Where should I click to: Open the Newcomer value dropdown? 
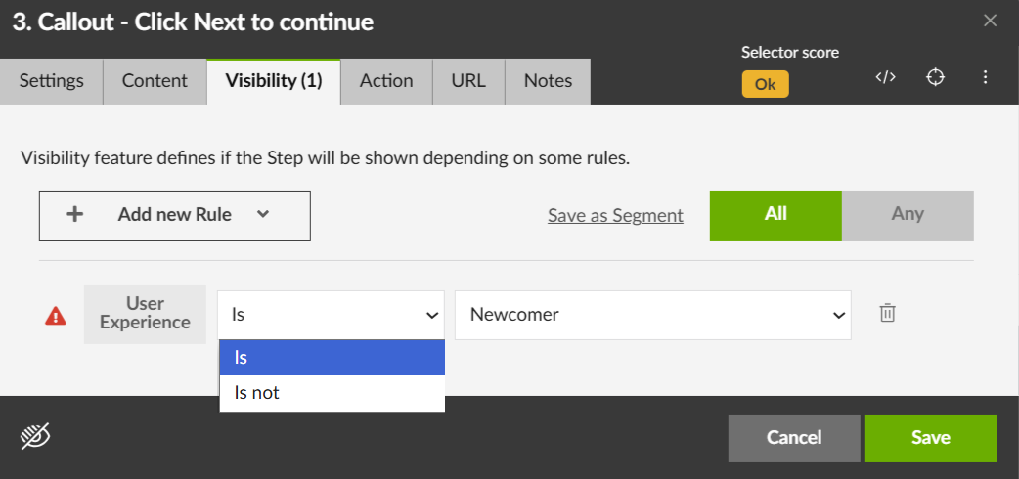652,315
